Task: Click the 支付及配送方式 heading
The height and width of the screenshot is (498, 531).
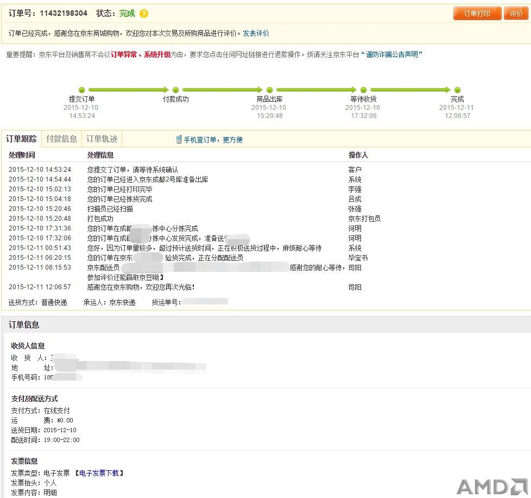Action: coord(34,399)
